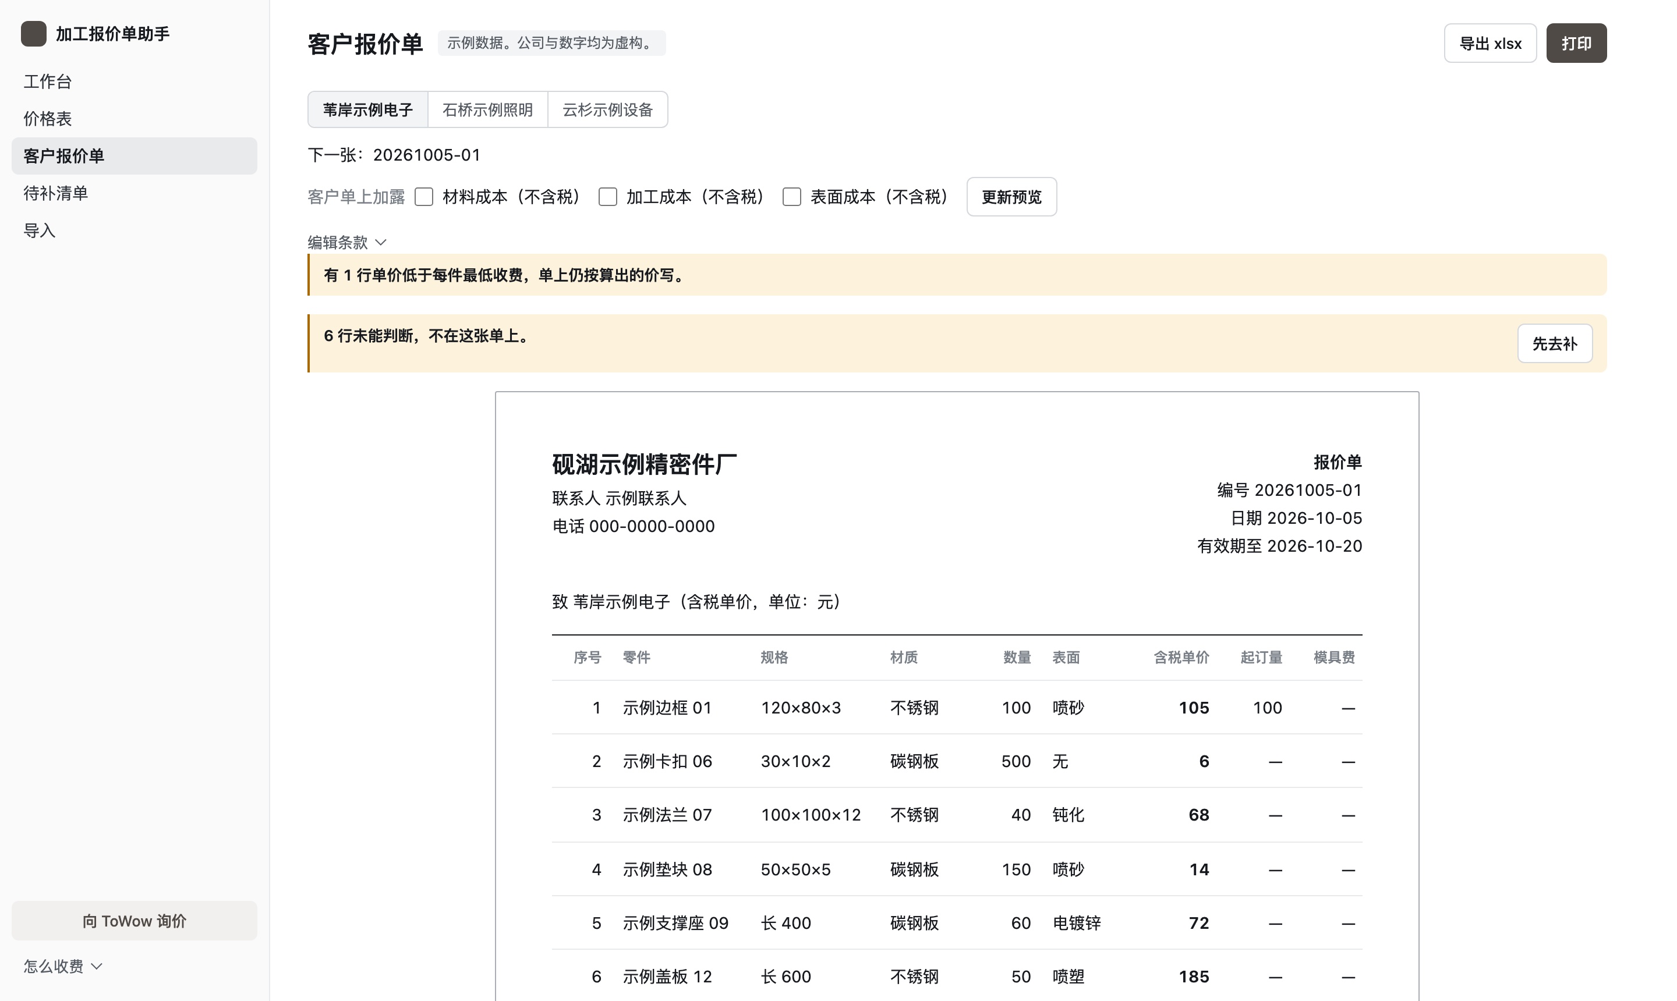The width and height of the screenshot is (1677, 1001).
Task: Click 下一张：20261005-01 text
Action: [394, 155]
